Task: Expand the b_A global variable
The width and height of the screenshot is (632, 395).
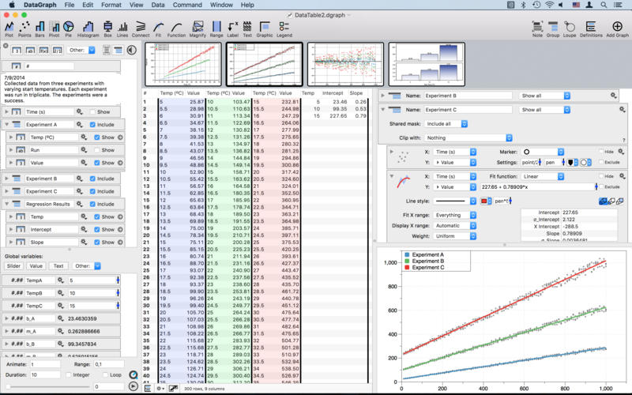Action: coord(7,318)
